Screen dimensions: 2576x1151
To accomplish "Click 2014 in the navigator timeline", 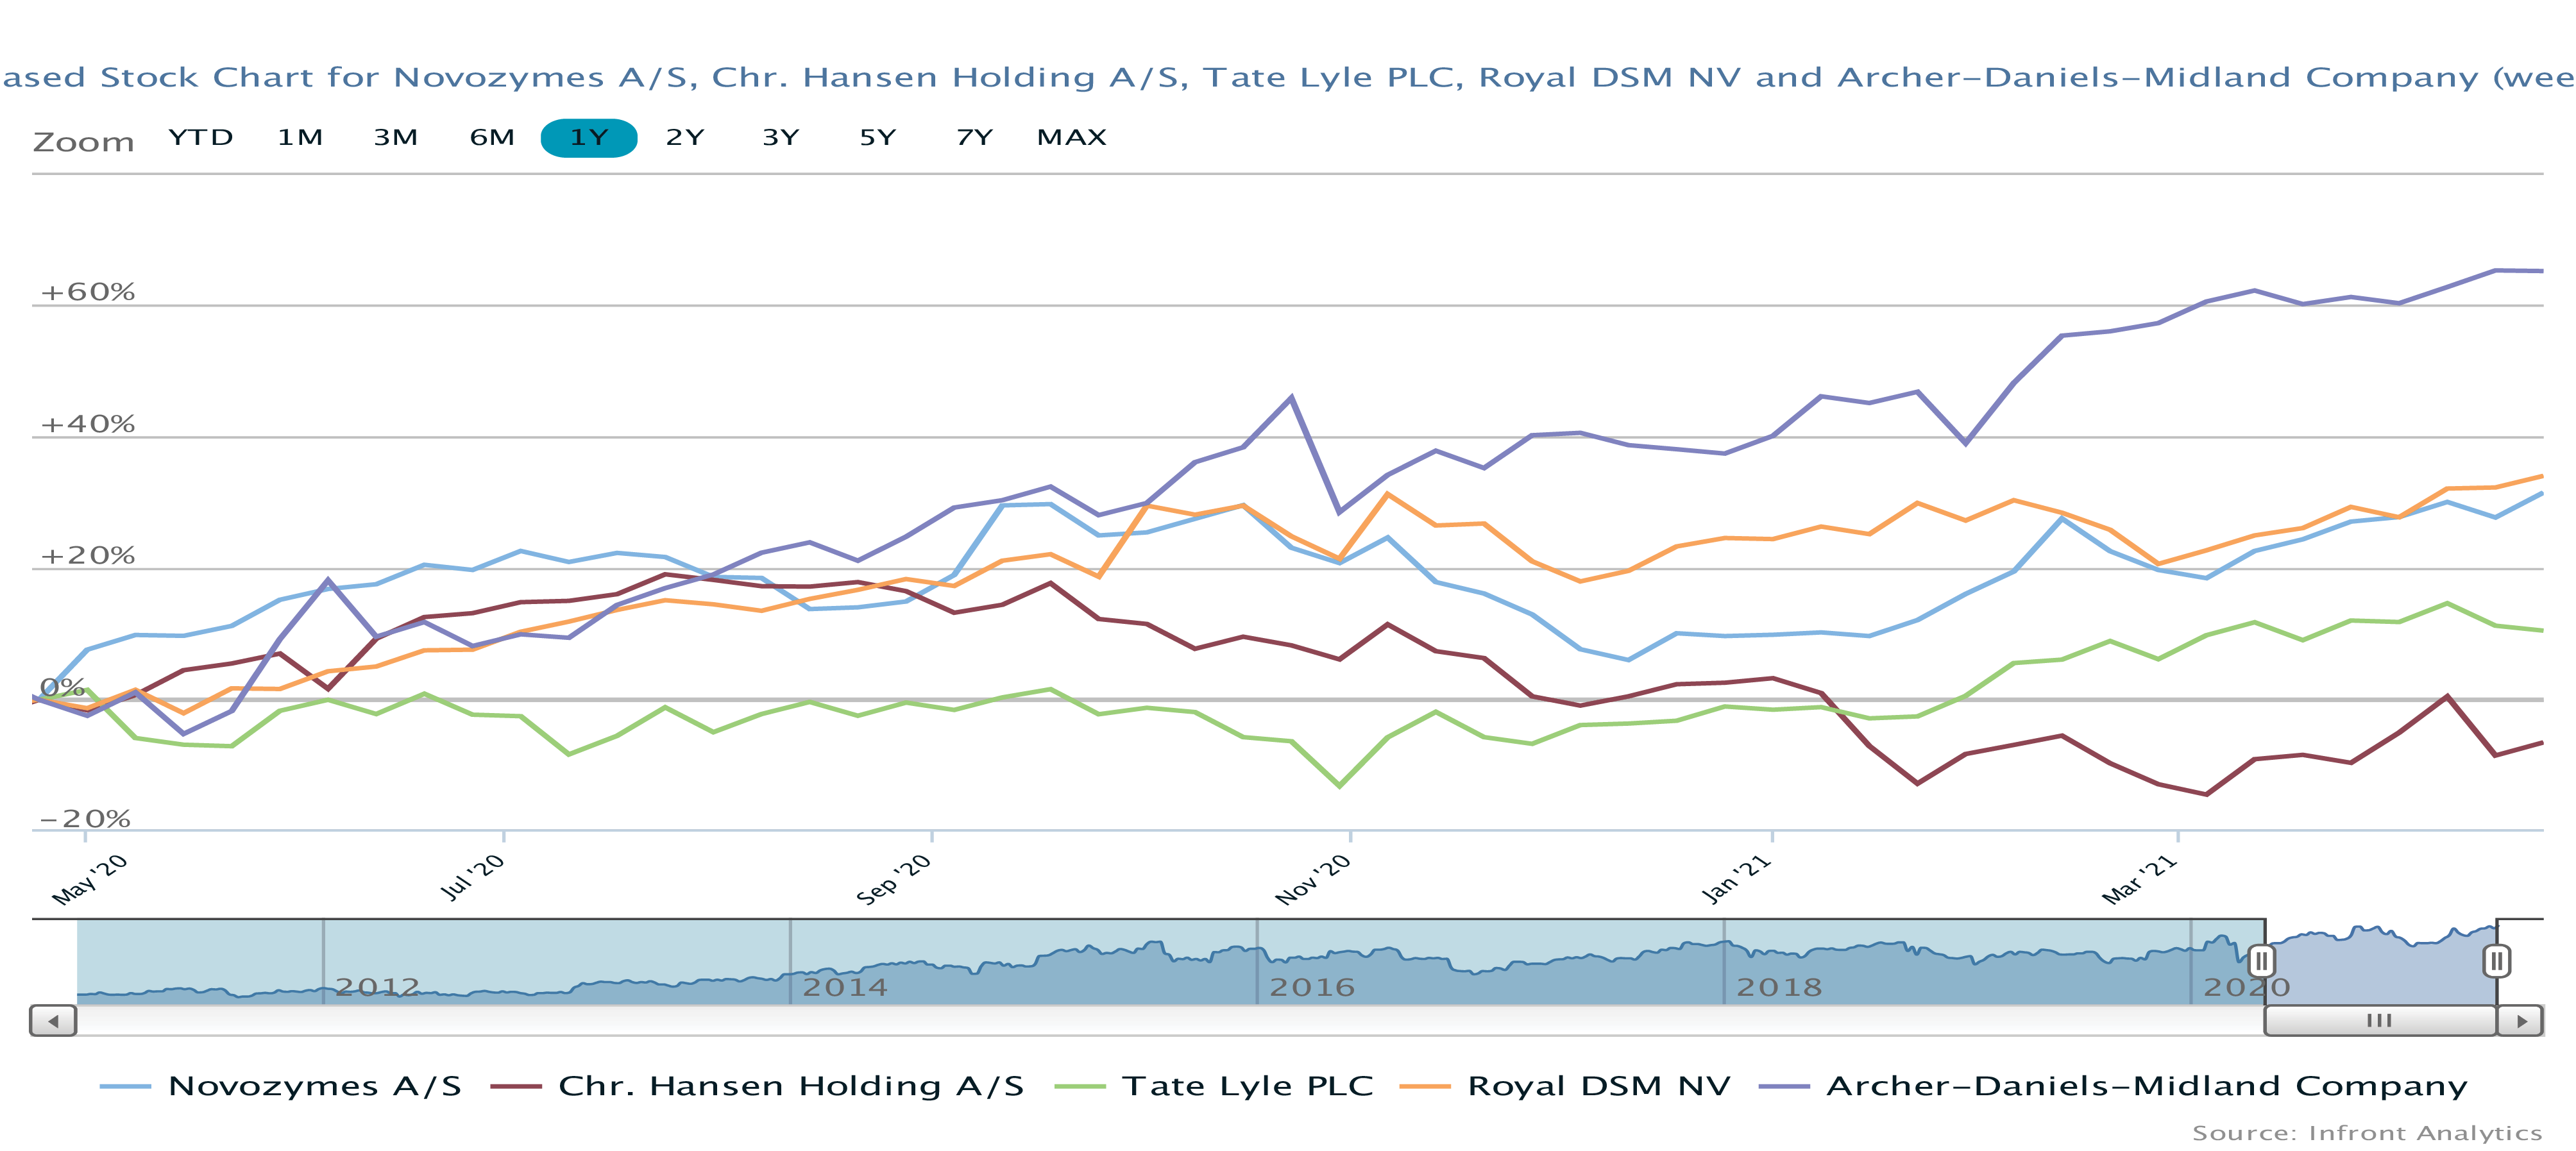I will point(845,987).
